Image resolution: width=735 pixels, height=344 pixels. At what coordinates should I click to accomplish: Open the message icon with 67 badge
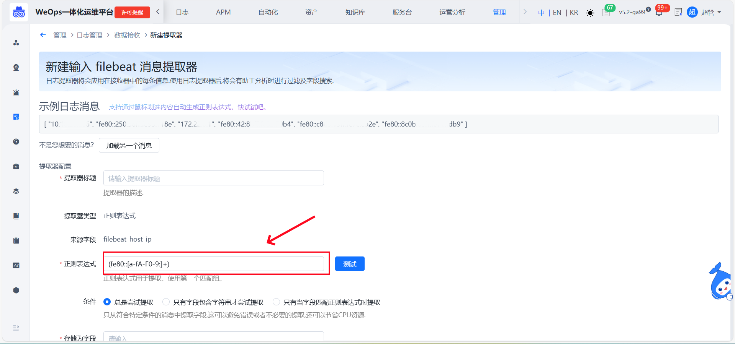pyautogui.click(x=606, y=13)
